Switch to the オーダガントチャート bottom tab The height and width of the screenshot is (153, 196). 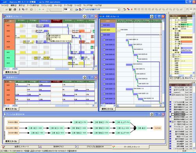click(131, 147)
